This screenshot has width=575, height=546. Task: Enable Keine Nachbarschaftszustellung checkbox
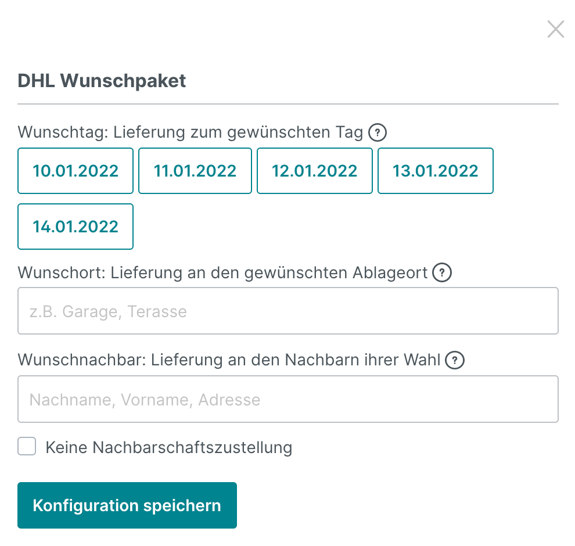click(27, 447)
